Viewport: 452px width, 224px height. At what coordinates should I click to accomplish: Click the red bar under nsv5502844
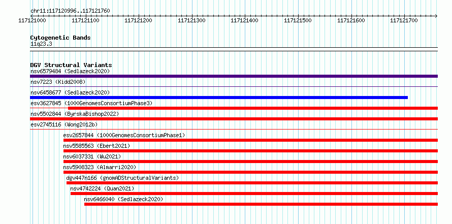(x=234, y=119)
